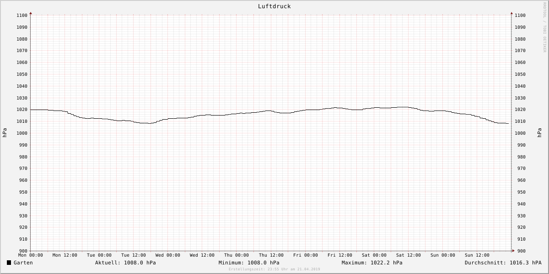Click the 1010 label on the right axis
Viewport: 549px width, 274px height.
tap(520, 121)
